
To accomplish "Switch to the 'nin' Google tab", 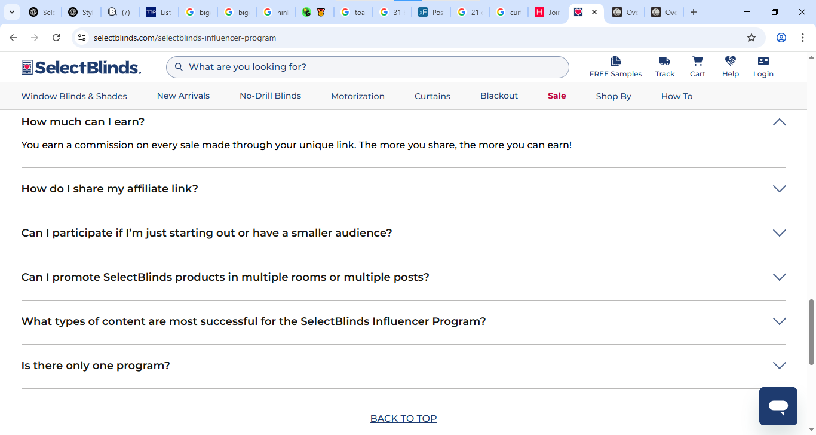I will (x=277, y=12).
